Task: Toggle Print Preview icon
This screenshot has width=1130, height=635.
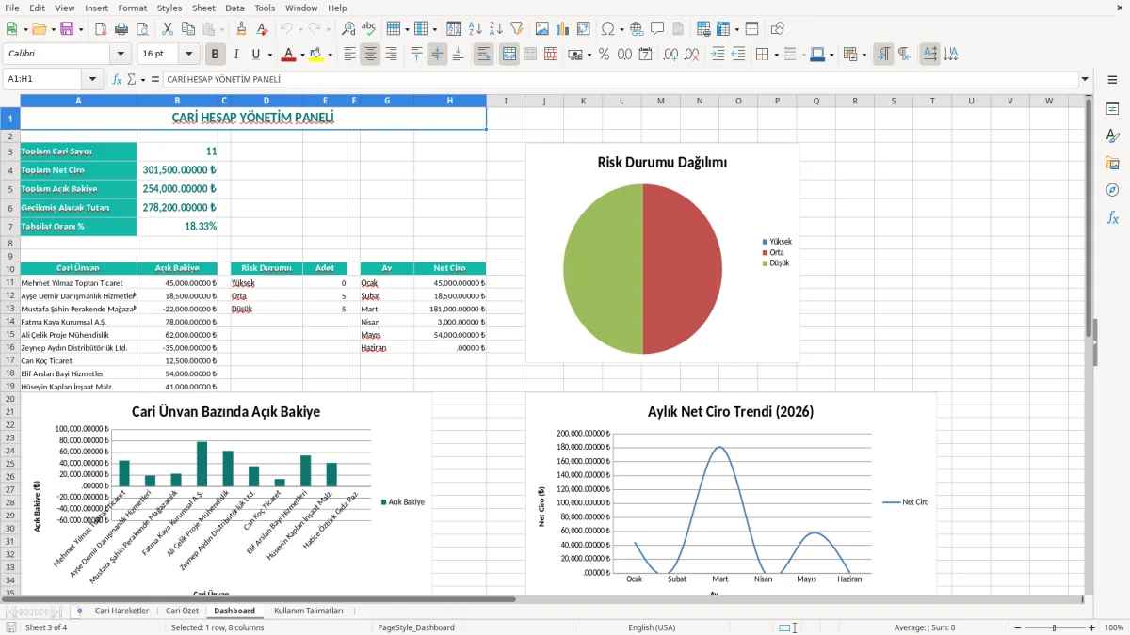Action: tap(142, 29)
